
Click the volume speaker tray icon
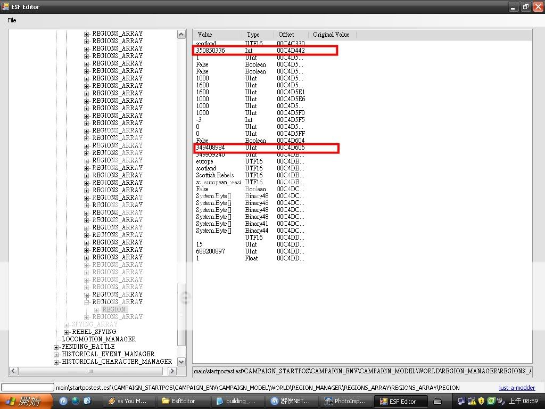501,402
